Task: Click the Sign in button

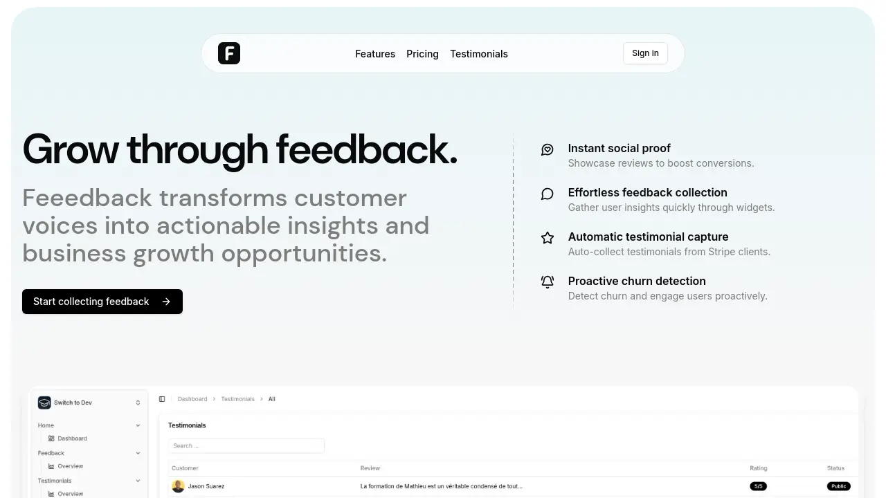Action: [x=645, y=53]
